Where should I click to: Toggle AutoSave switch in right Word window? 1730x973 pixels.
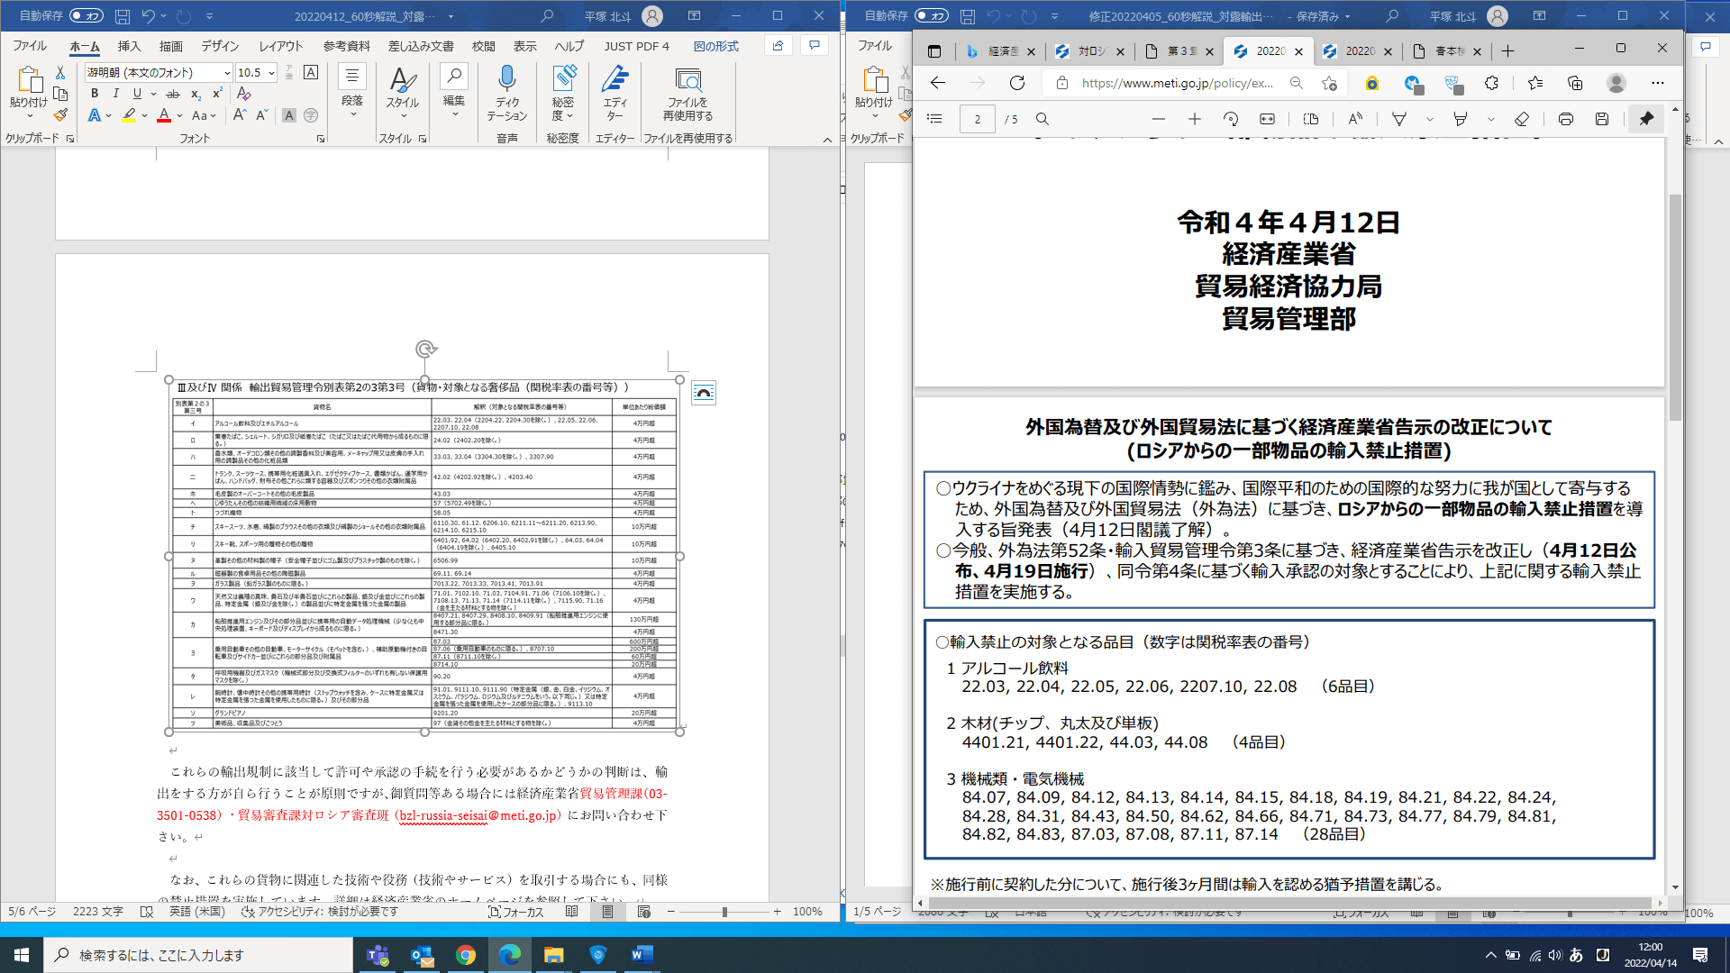click(x=932, y=16)
